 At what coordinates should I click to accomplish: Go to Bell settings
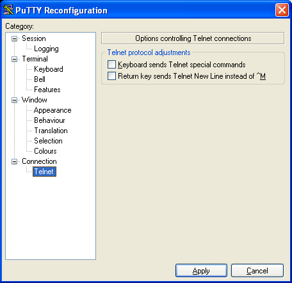40,79
